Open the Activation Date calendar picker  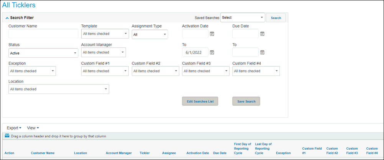point(212,34)
